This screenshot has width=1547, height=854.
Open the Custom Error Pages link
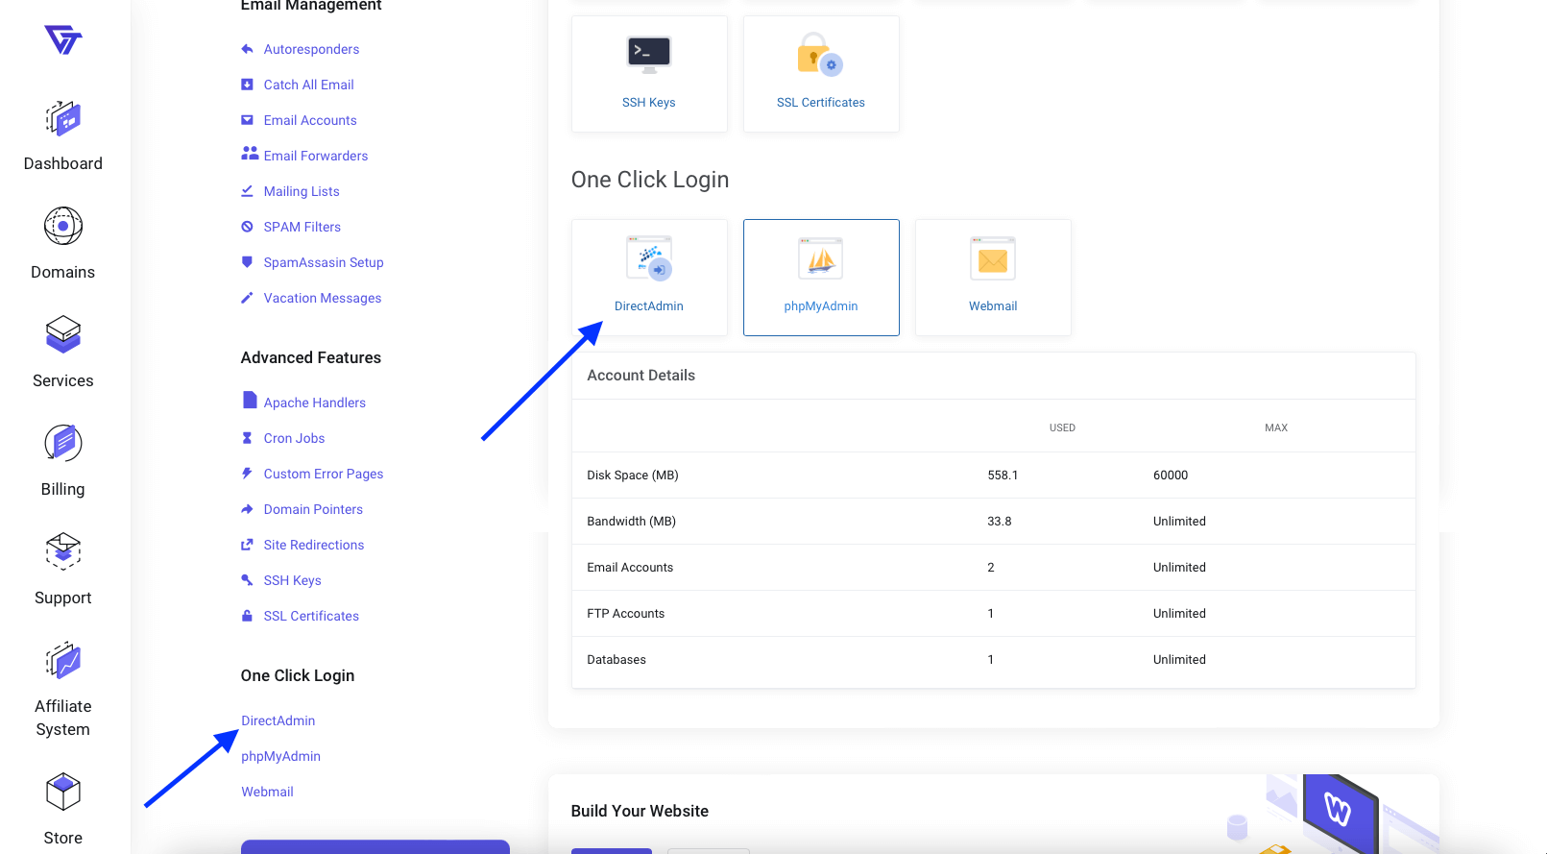pyautogui.click(x=324, y=474)
